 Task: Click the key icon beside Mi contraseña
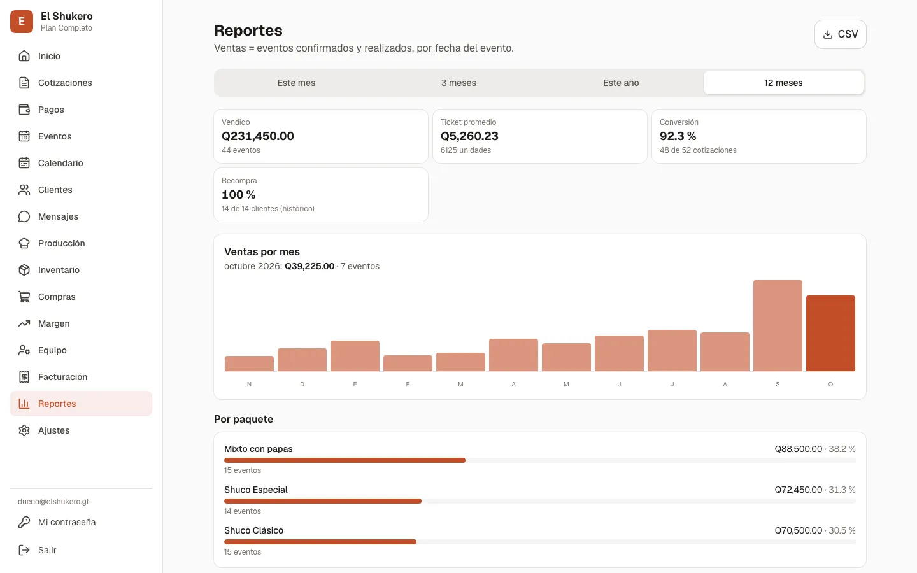(24, 522)
